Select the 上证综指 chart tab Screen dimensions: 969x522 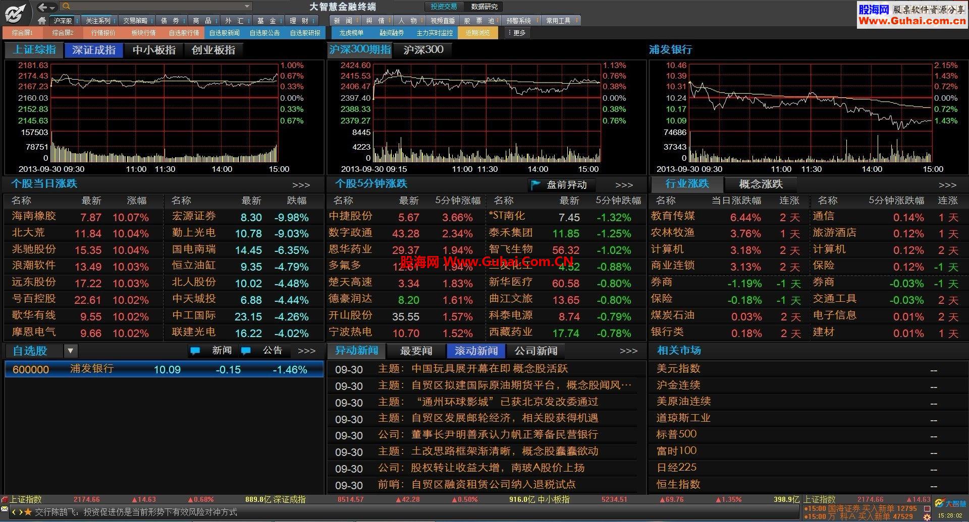click(34, 50)
